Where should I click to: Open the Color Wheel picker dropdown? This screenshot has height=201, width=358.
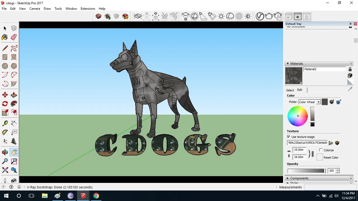[x=318, y=102]
